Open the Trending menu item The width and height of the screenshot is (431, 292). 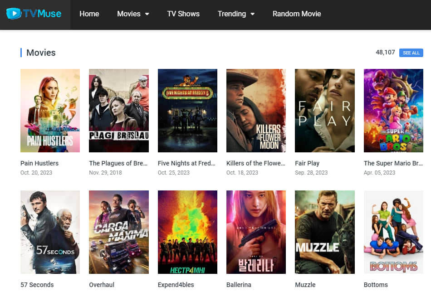(232, 14)
